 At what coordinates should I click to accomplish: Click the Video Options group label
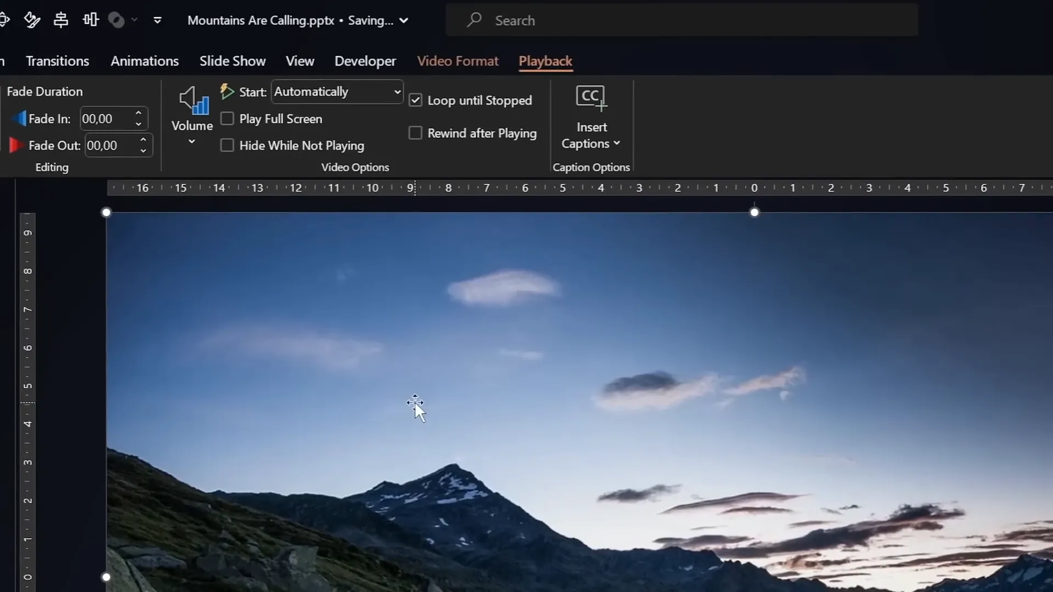(x=355, y=167)
